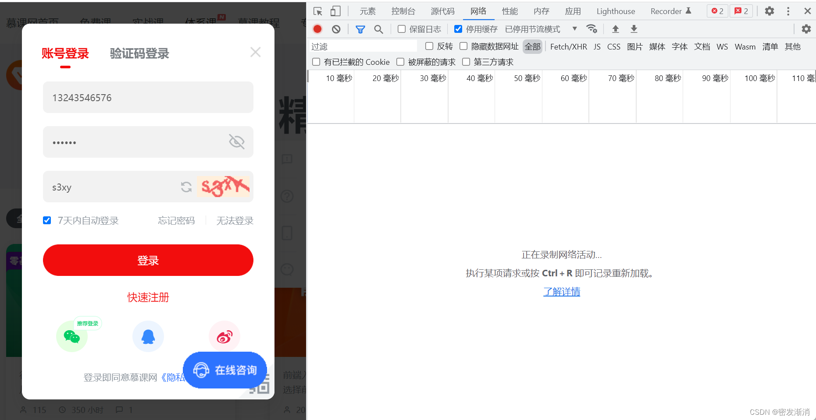Filter requests by Wasm type

[x=745, y=46]
